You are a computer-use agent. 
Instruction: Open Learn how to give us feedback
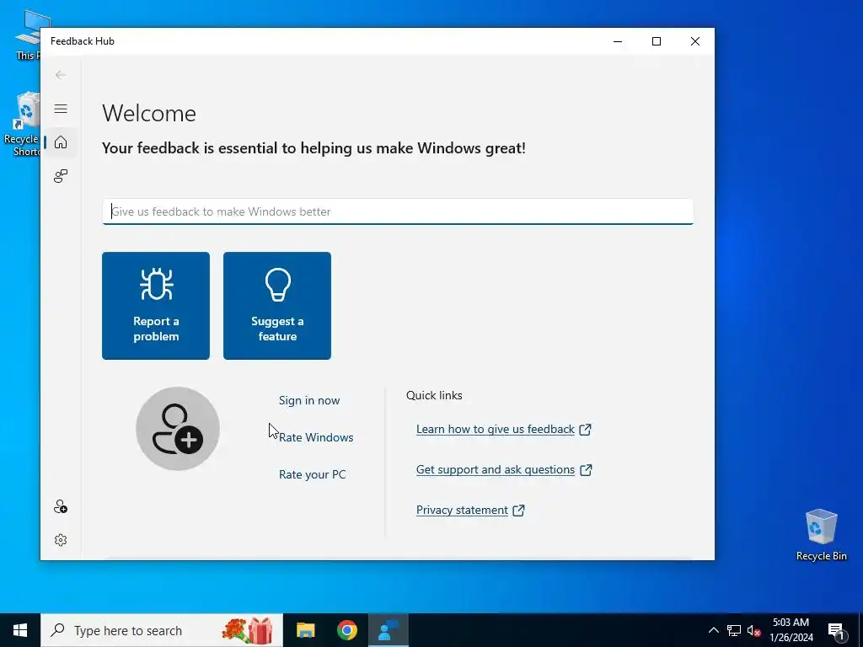pyautogui.click(x=504, y=429)
